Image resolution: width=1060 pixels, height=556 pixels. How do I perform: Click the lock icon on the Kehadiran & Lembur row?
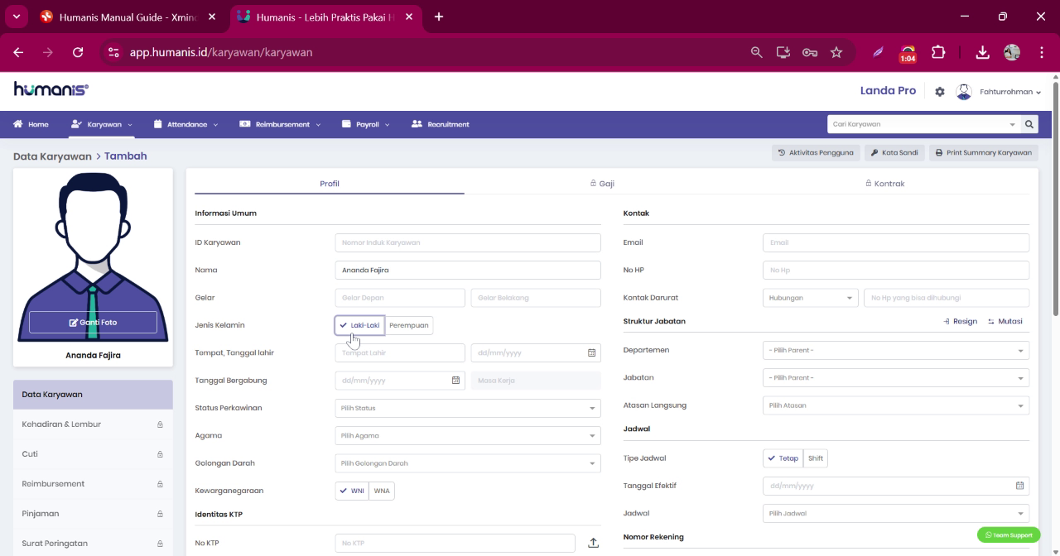click(160, 424)
